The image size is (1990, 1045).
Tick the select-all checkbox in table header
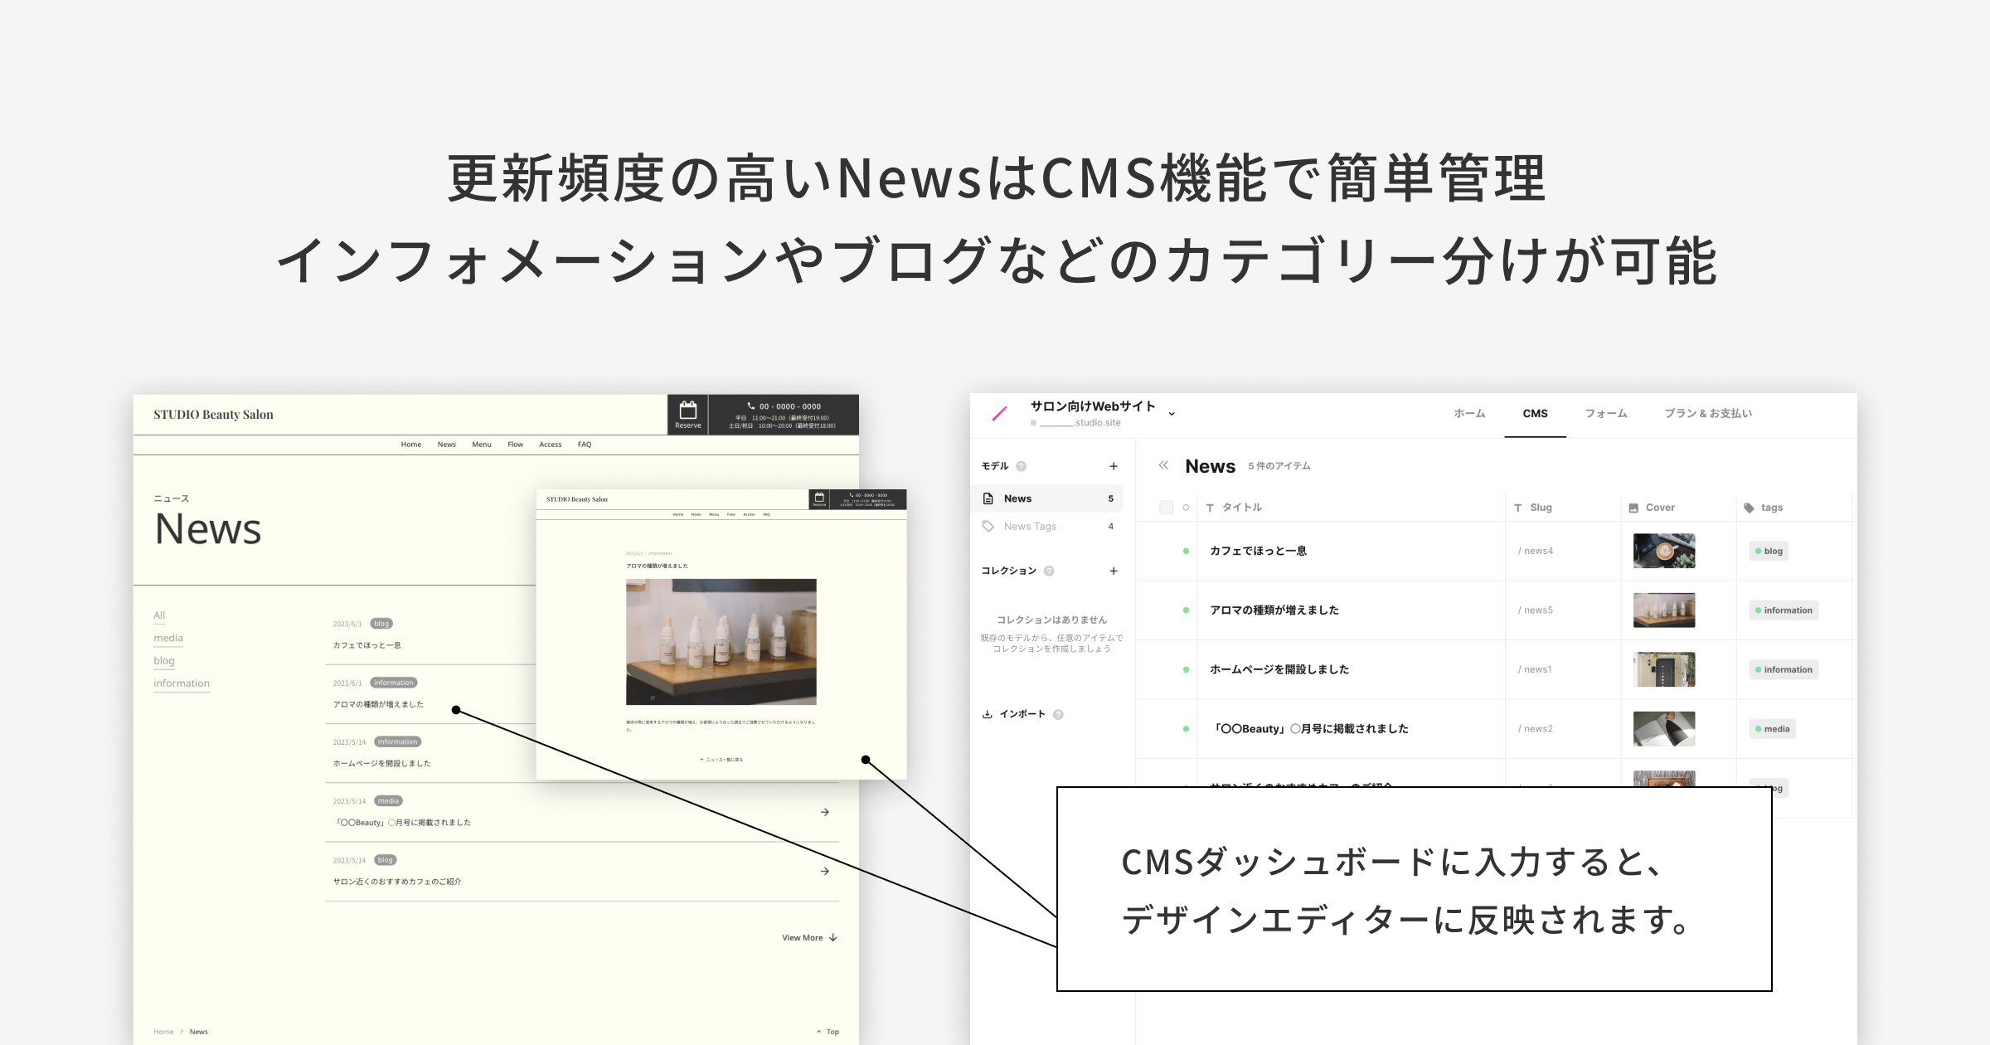coord(1166,508)
